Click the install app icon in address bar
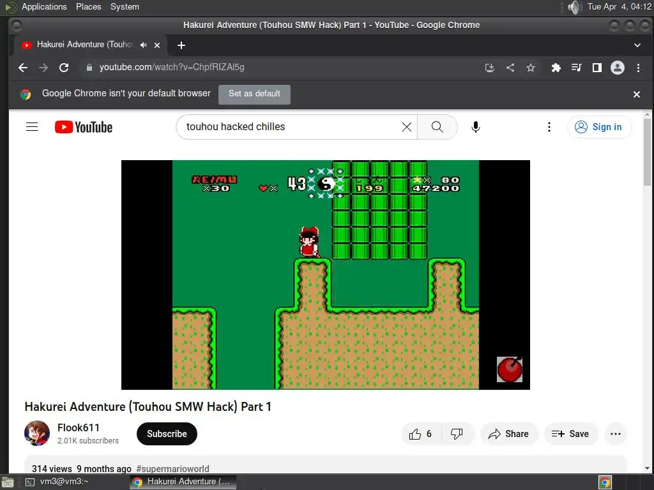 click(x=490, y=68)
